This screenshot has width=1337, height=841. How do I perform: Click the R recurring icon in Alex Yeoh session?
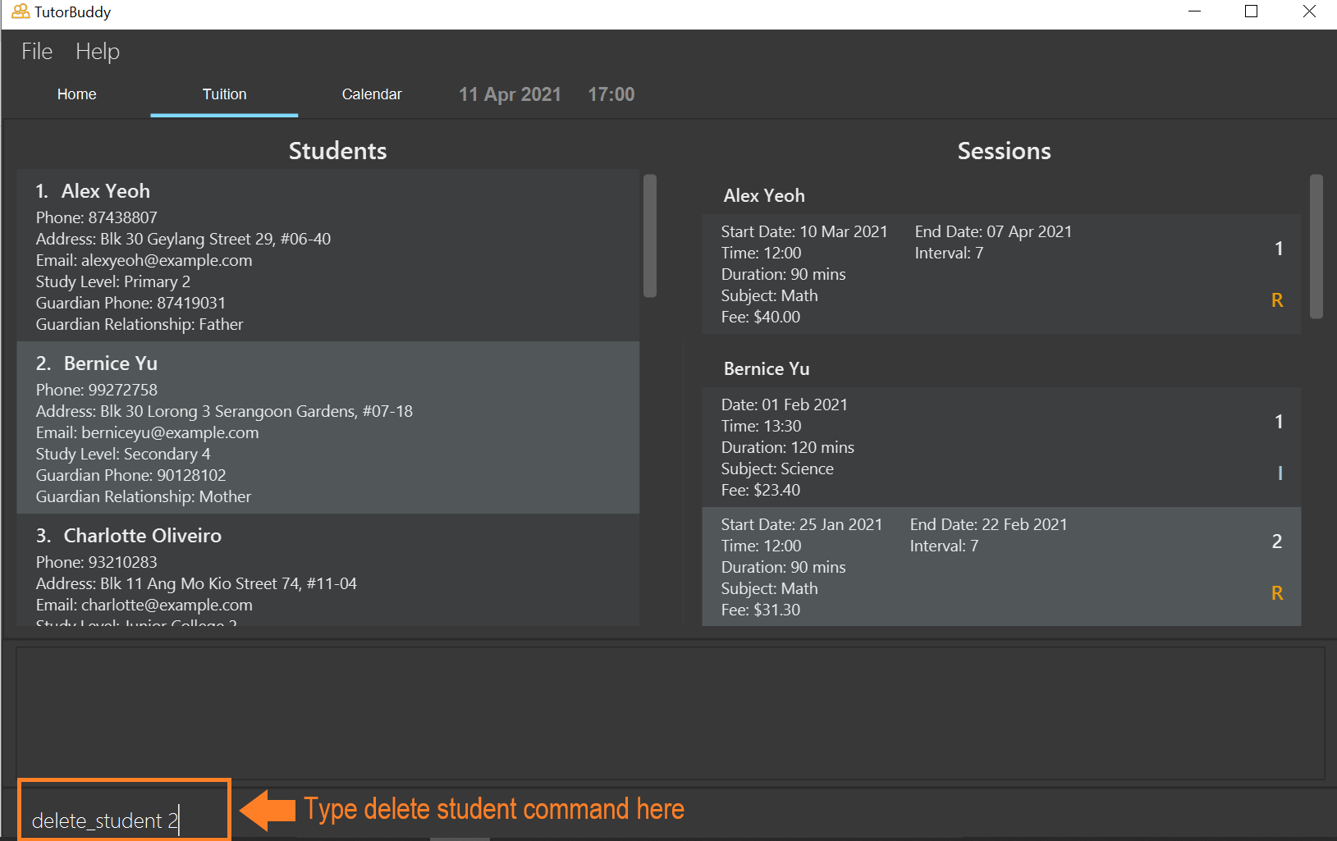pos(1277,300)
